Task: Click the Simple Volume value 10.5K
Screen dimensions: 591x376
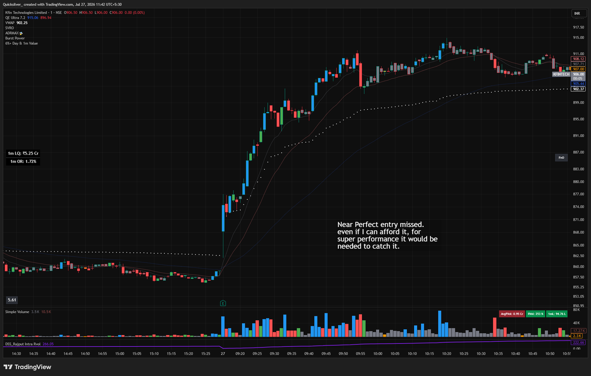Action: 46,312
